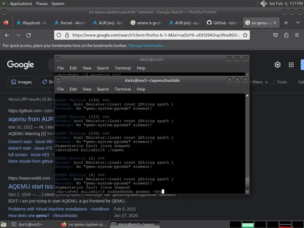
Task: Switch to AUR (en) - bin tab
Action: (108, 23)
